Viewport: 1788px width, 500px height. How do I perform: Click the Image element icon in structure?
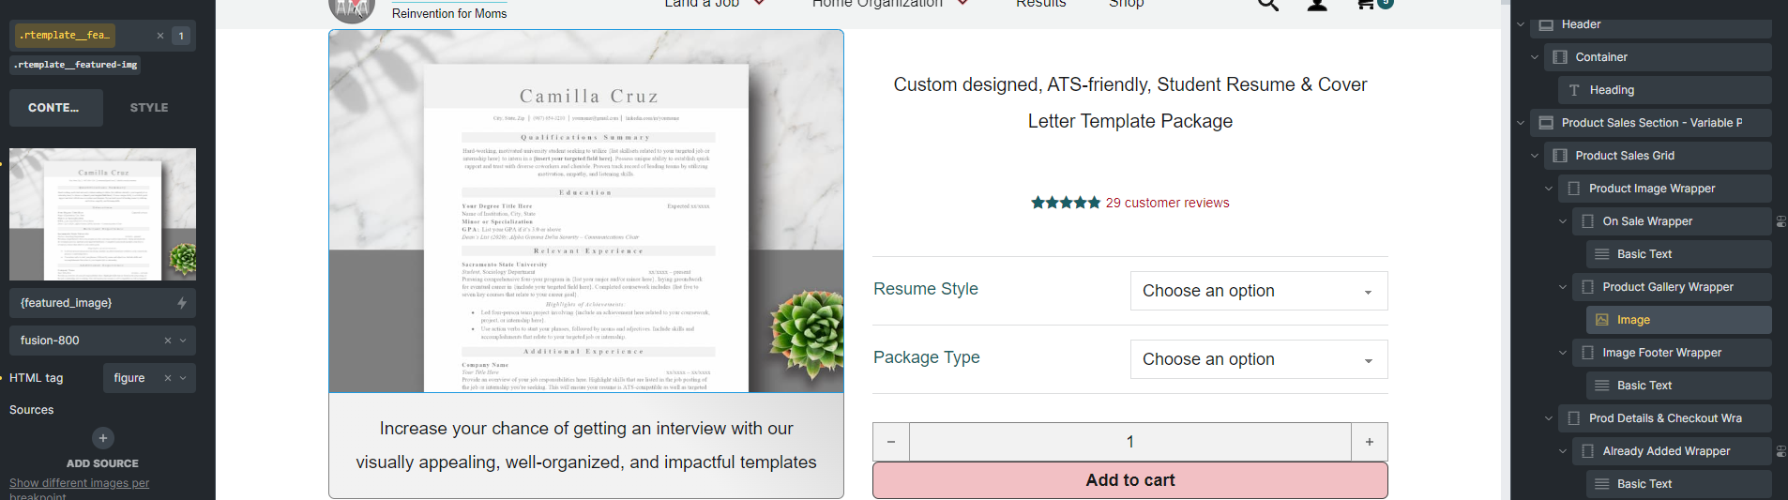(x=1601, y=320)
